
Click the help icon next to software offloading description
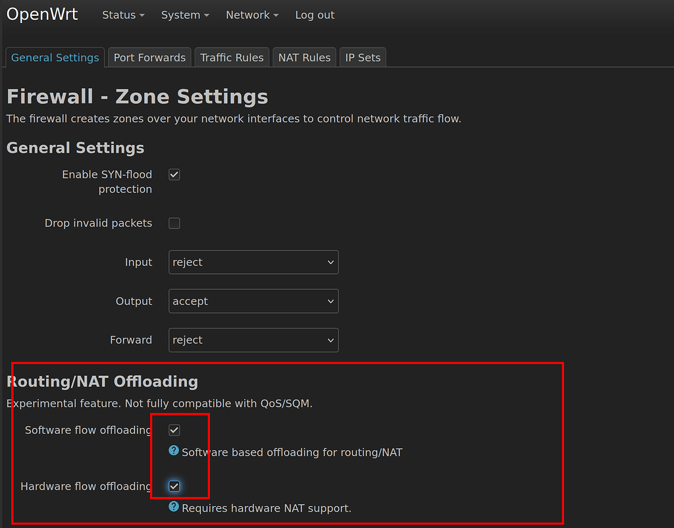(x=173, y=450)
